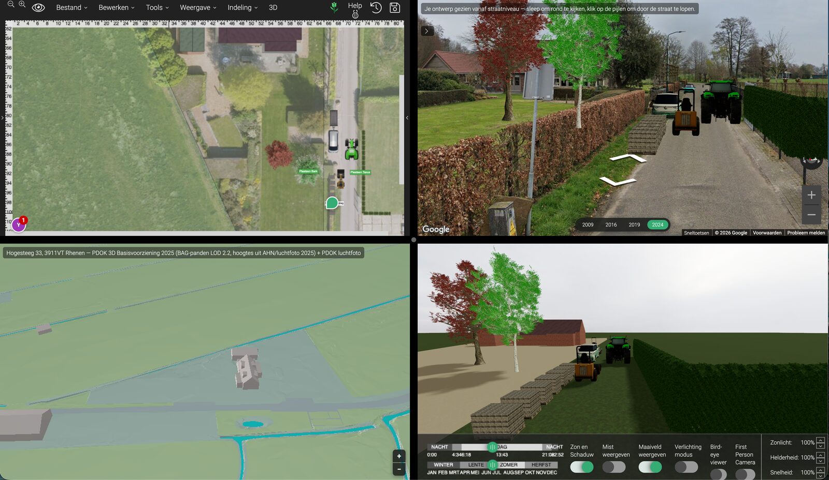Screen dimensions: 829x480
Task: Toggle Verlichting modus switch
Action: click(686, 467)
